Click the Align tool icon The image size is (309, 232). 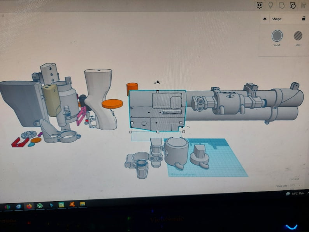tap(304, 5)
